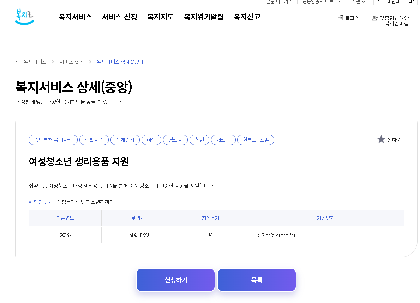The image size is (420, 303).
Task: Click the 맞춤형급여안내 person-plus icon
Action: (x=374, y=18)
